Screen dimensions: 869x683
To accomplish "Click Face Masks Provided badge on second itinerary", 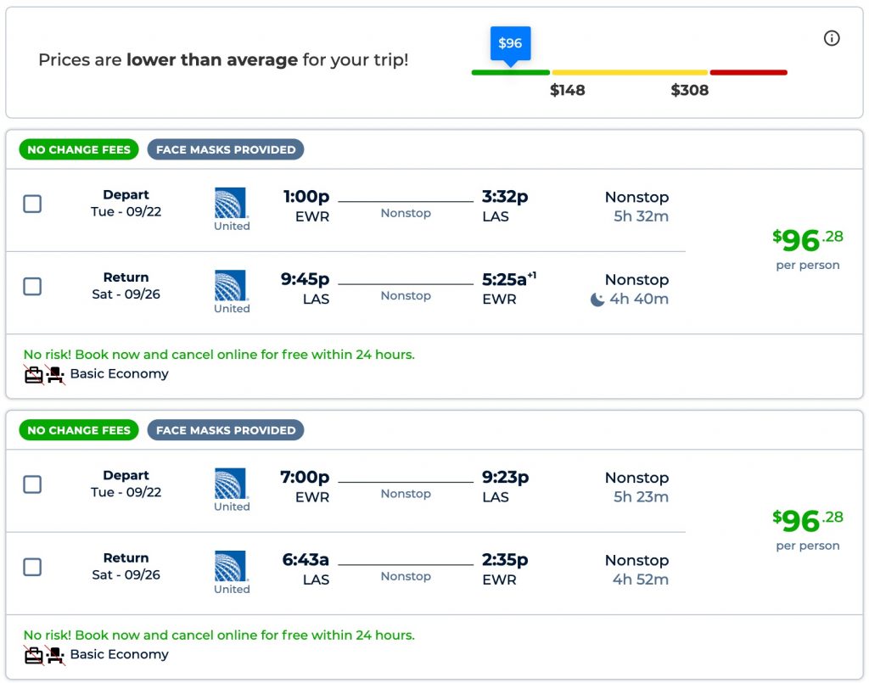I will (226, 430).
